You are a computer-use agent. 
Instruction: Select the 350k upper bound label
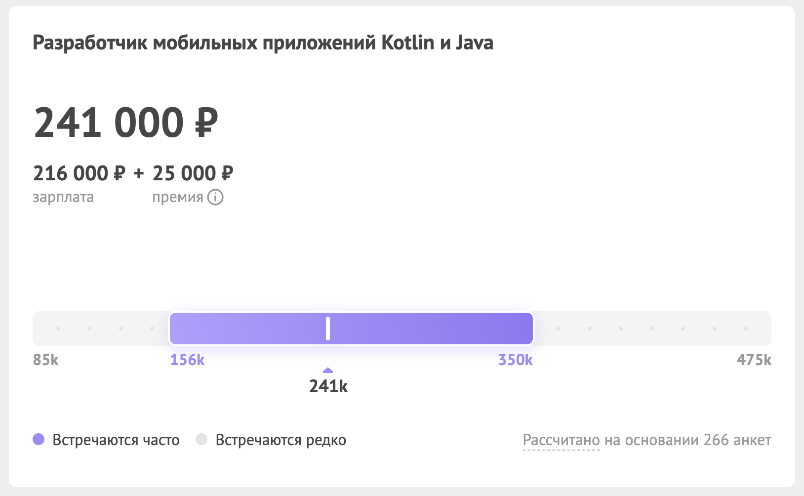[515, 360]
